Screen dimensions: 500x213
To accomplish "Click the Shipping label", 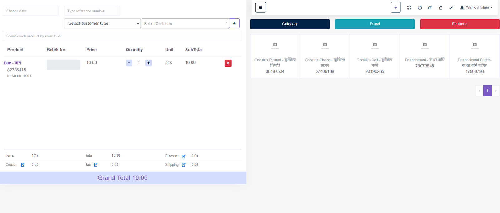I will click(x=172, y=165).
